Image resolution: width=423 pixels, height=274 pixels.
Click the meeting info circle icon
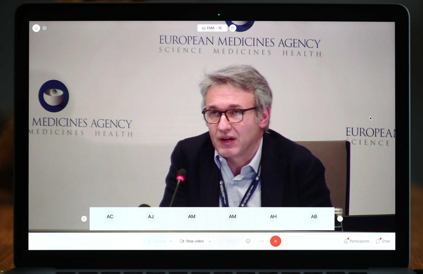(36, 28)
